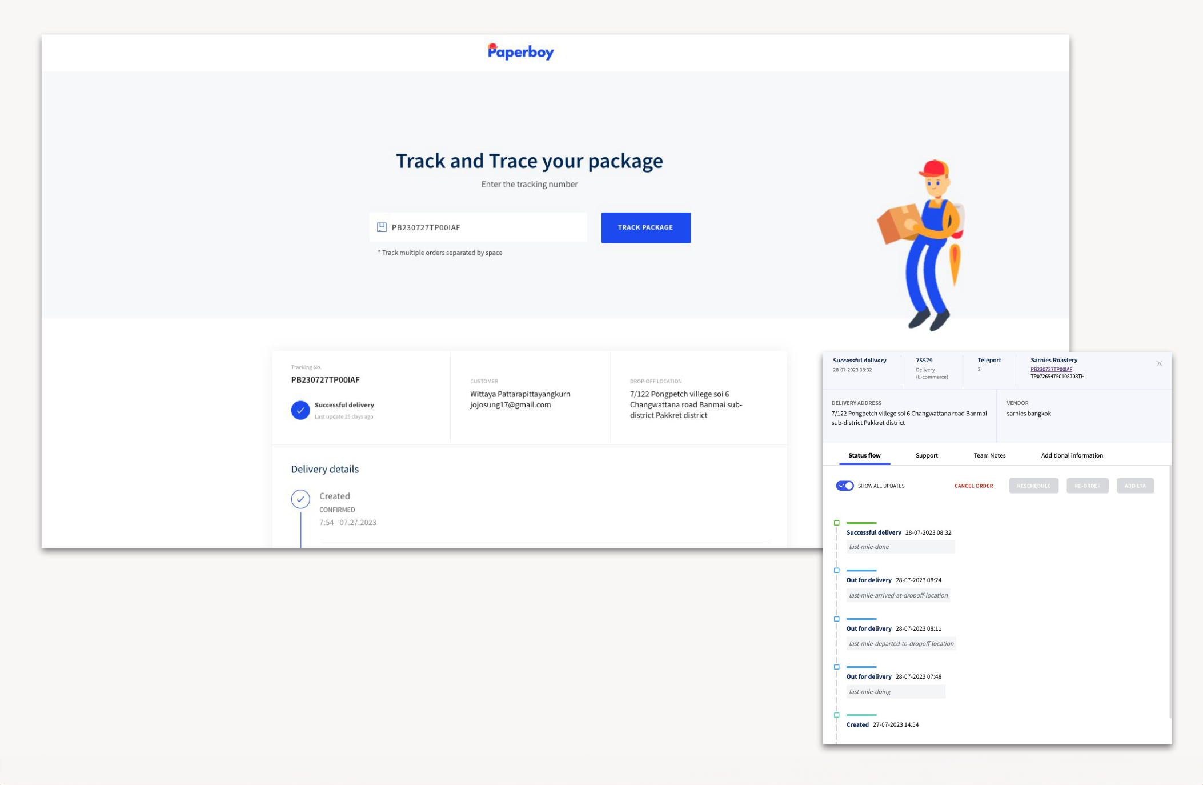Open the PB230727TP00IAF tracking link
Viewport: 1203px width, 785px height.
[1051, 369]
